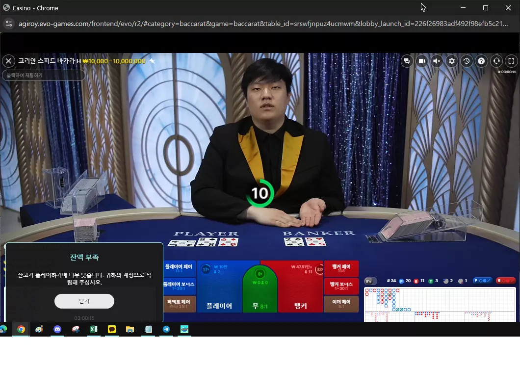Select the 뱅커 페어 side bet
The width and height of the screenshot is (520, 366).
pos(341,268)
